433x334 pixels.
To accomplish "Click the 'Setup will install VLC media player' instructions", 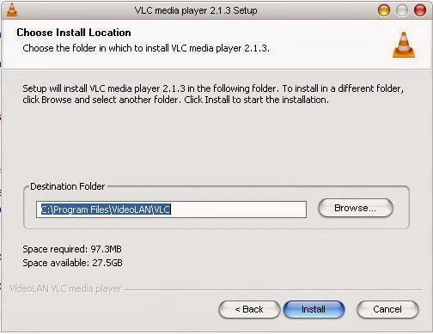I will [213, 94].
